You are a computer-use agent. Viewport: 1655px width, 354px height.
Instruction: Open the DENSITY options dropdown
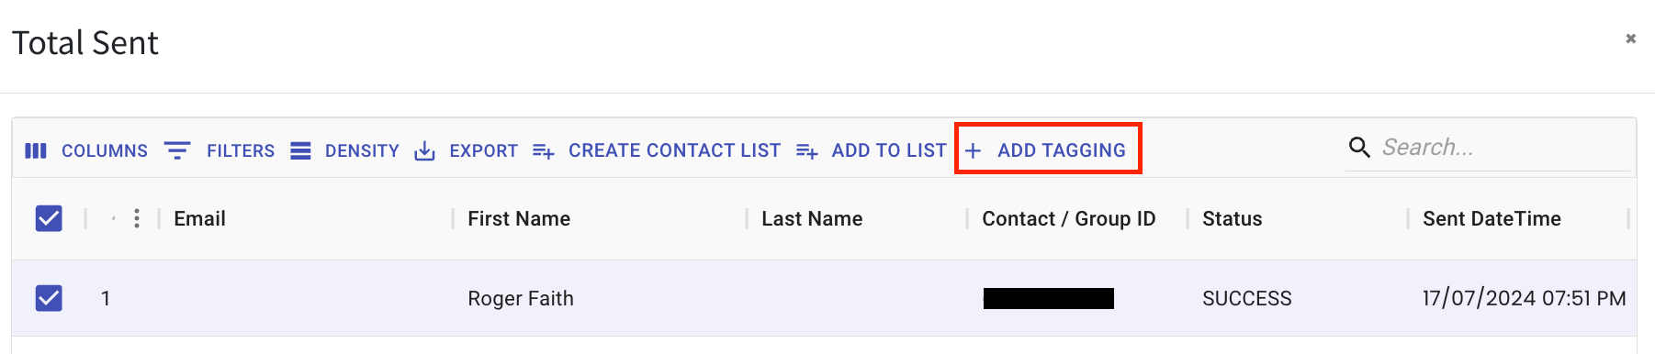[345, 150]
